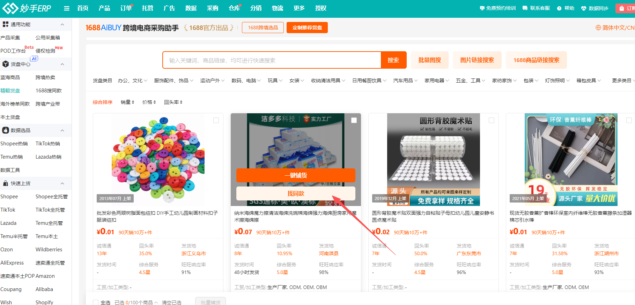Click the 数据选品 flame icon
635x305 pixels.
[x=6, y=130]
